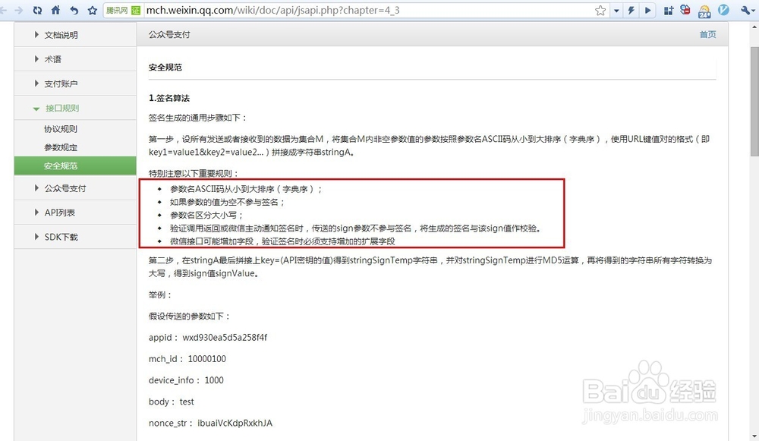This screenshot has height=441, width=759.
Task: Bookmark page with address bar star
Action: [600, 10]
